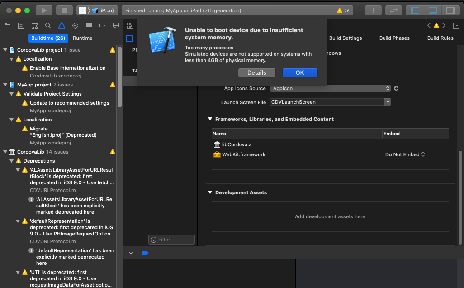Click the Library plus button in toolbar
464x288 pixels.
coord(373,10)
